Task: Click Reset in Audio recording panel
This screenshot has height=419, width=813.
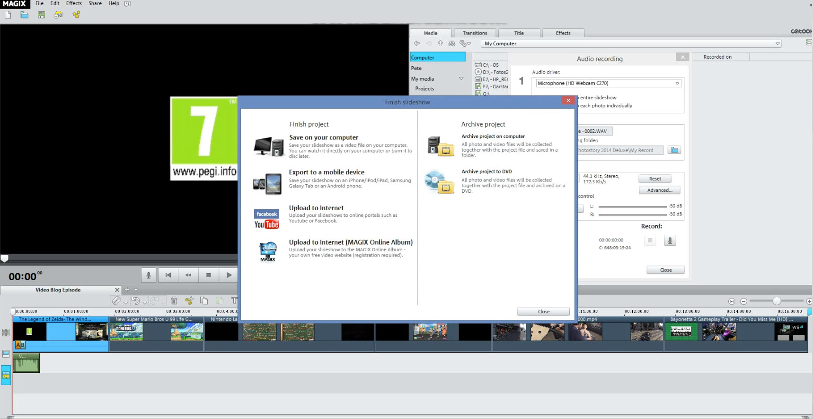Action: [x=655, y=179]
